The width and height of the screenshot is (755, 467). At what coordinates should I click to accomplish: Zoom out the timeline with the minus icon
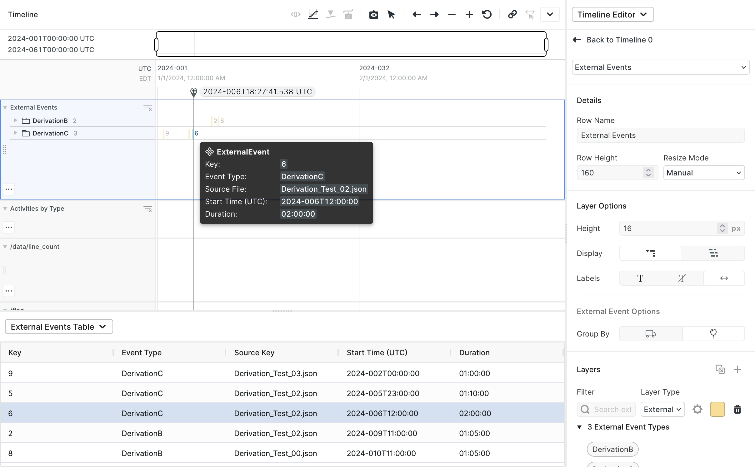coord(452,14)
